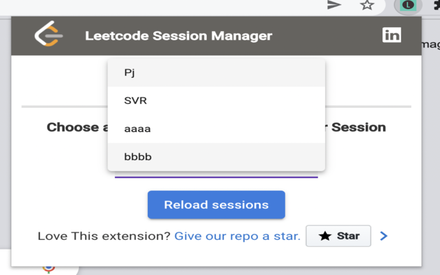Switch to the bbbb session
Image resolution: width=440 pixels, height=275 pixels.
[216, 157]
